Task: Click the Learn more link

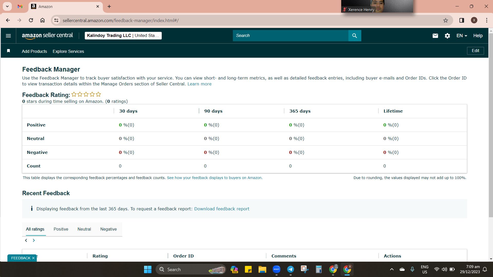Action: tap(200, 84)
